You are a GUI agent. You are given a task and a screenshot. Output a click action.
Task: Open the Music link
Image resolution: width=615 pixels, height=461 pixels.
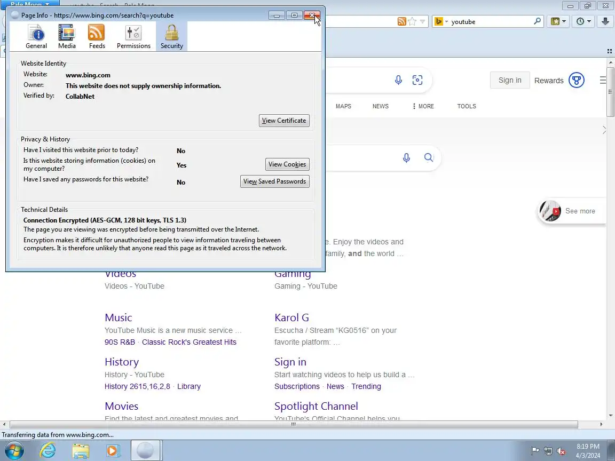tap(119, 317)
